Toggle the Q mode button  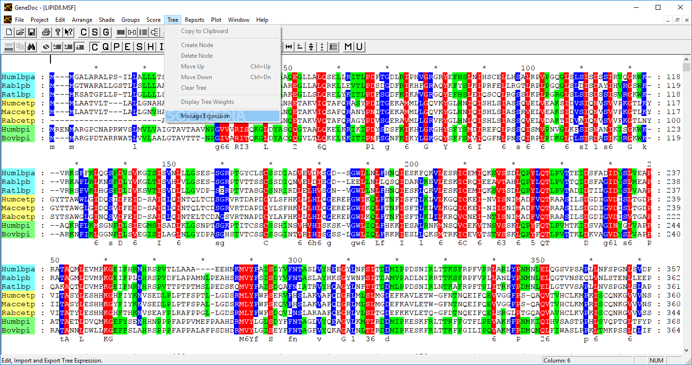(106, 47)
